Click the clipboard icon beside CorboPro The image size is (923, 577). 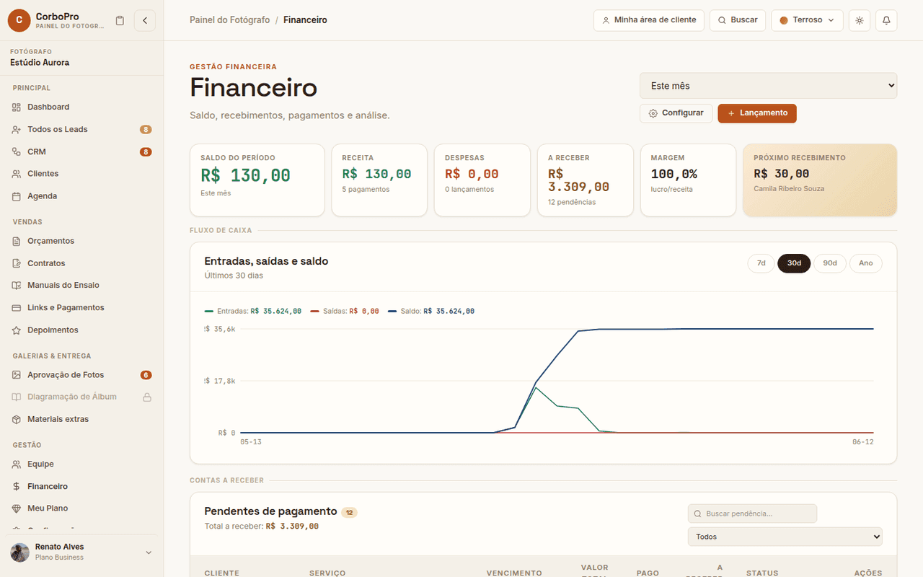120,20
